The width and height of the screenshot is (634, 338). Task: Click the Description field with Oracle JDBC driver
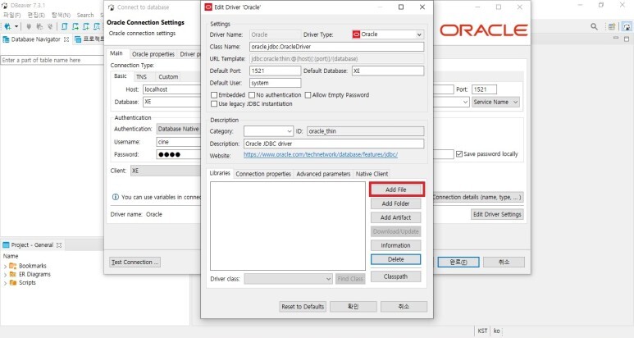[x=334, y=144]
